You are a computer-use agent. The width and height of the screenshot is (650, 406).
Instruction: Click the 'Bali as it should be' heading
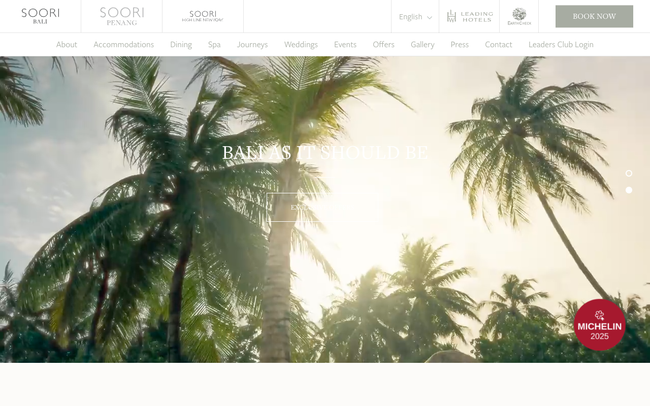tap(325, 153)
